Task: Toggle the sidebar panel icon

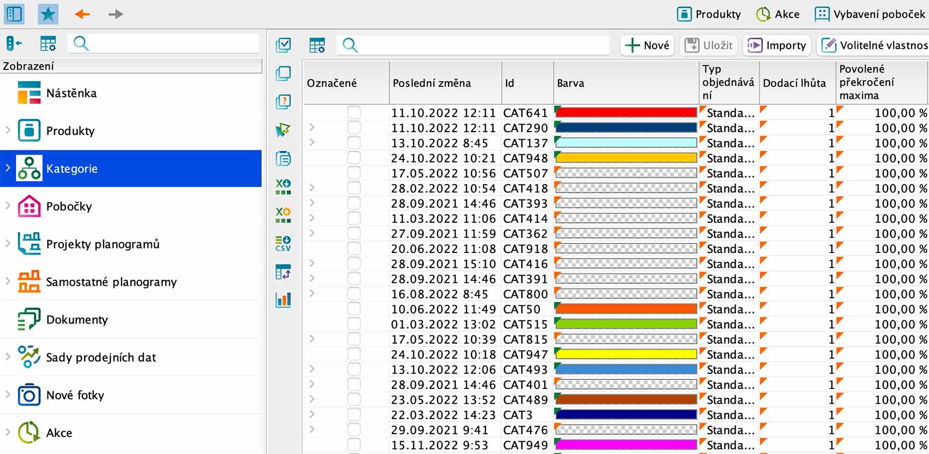Action: 14,14
